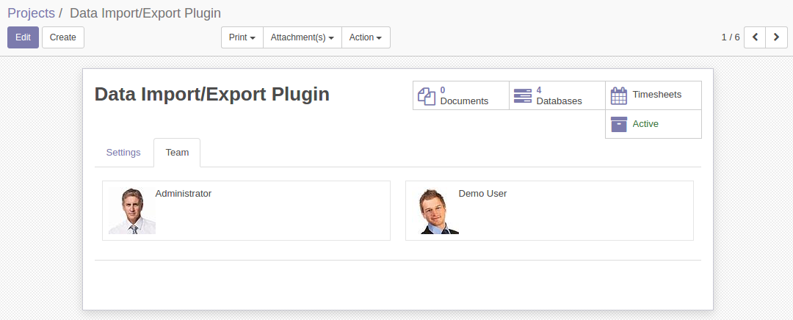Open the Administrator team member name
The height and width of the screenshot is (320, 793).
tap(183, 194)
